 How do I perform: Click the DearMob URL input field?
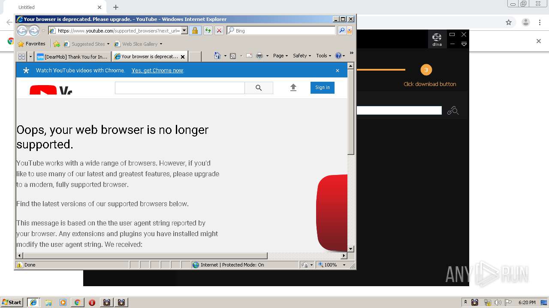pos(399,110)
